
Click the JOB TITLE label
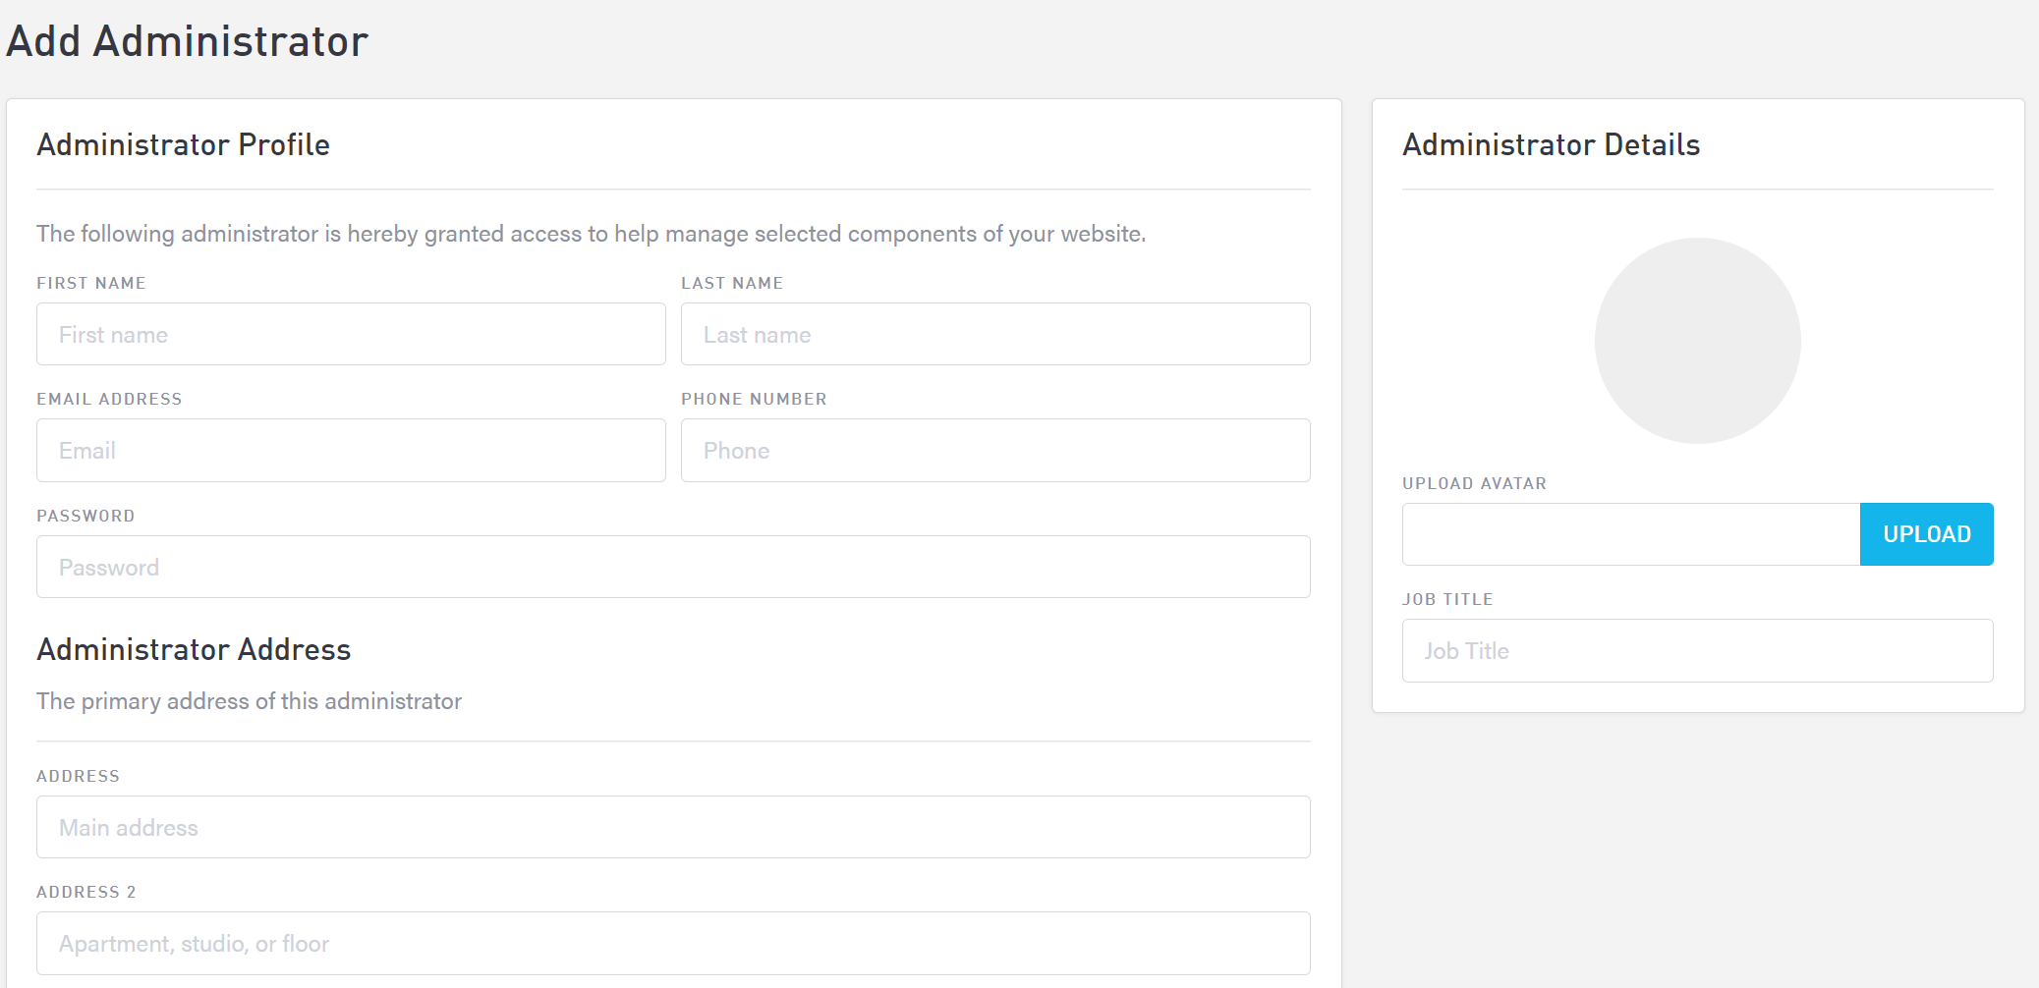point(1447,599)
